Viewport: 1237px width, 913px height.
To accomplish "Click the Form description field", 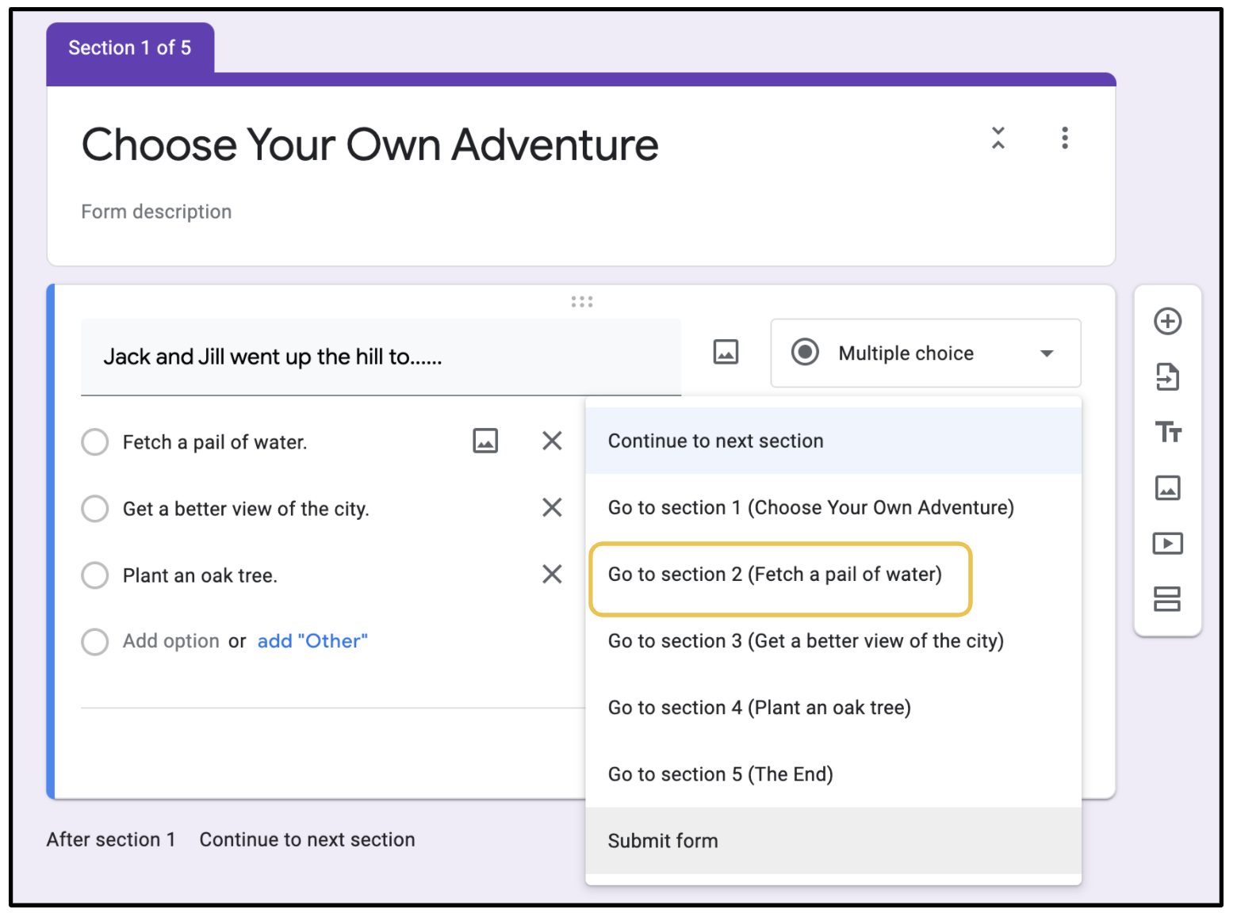I will 156,212.
